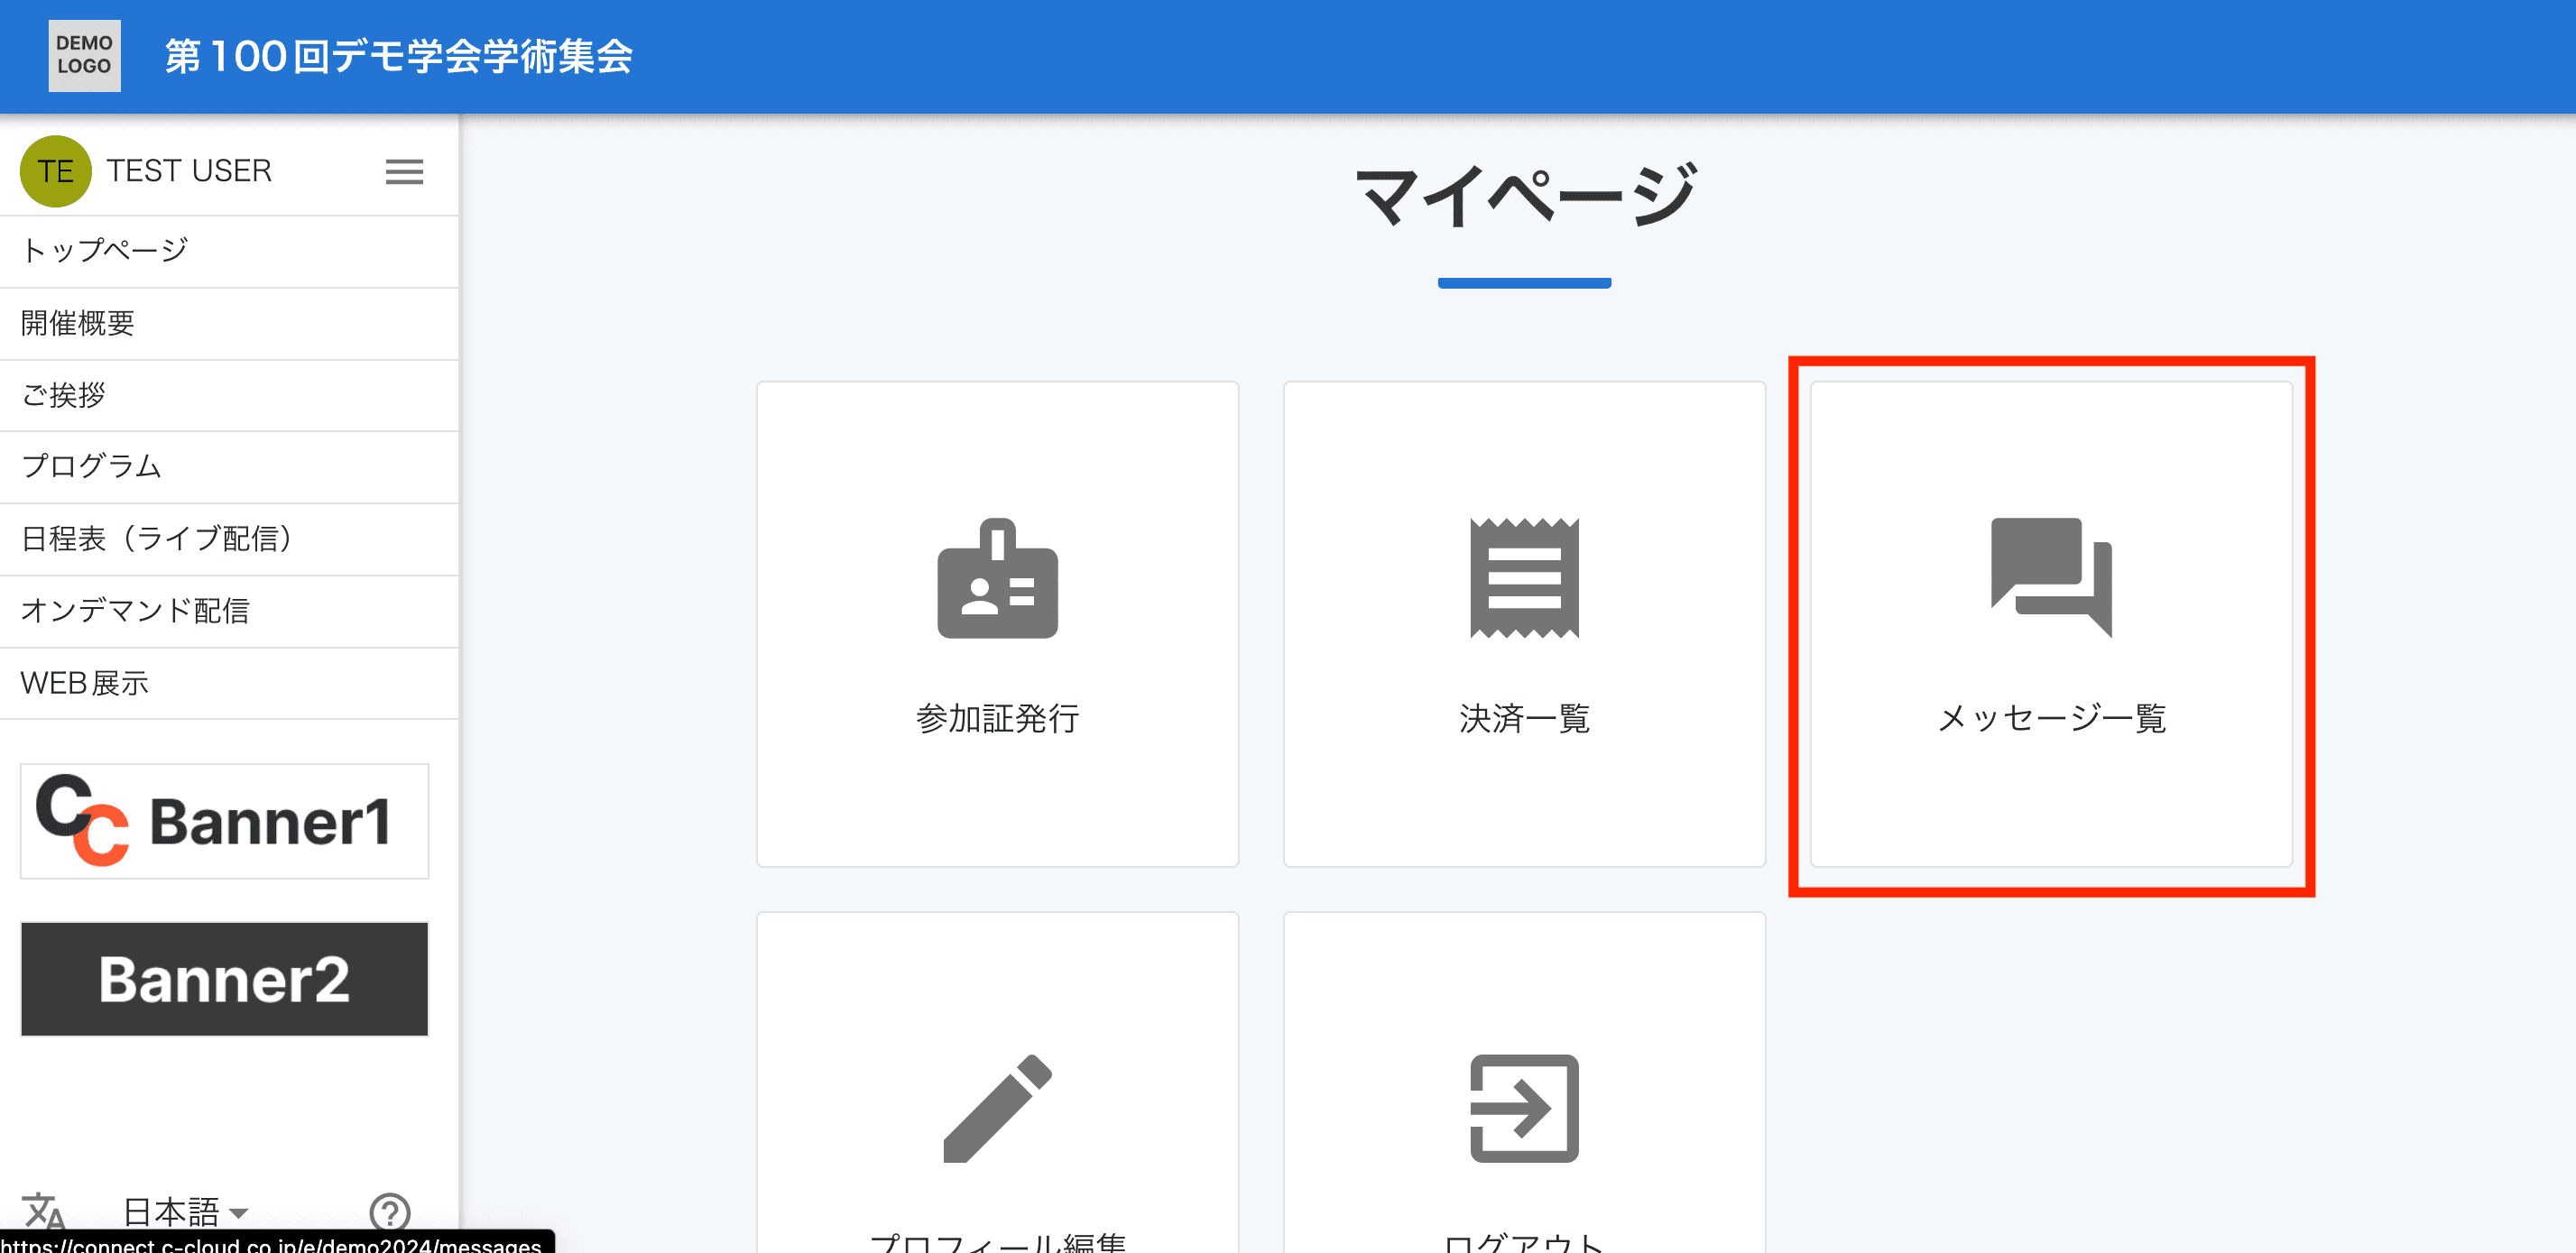Click the 参加証発行 badge icon
This screenshot has height=1253, width=2576.
(x=997, y=578)
